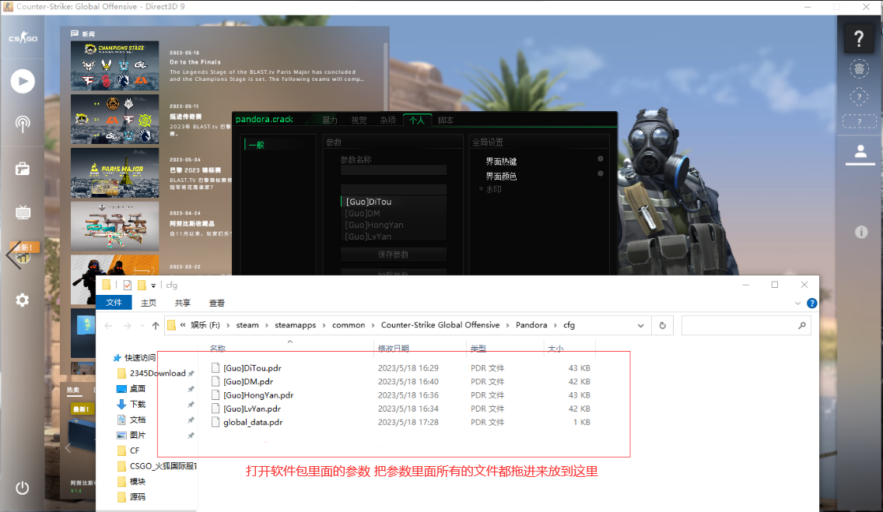Click the steamapps breadcrumb segment
Image resolution: width=883 pixels, height=512 pixels.
click(x=295, y=325)
